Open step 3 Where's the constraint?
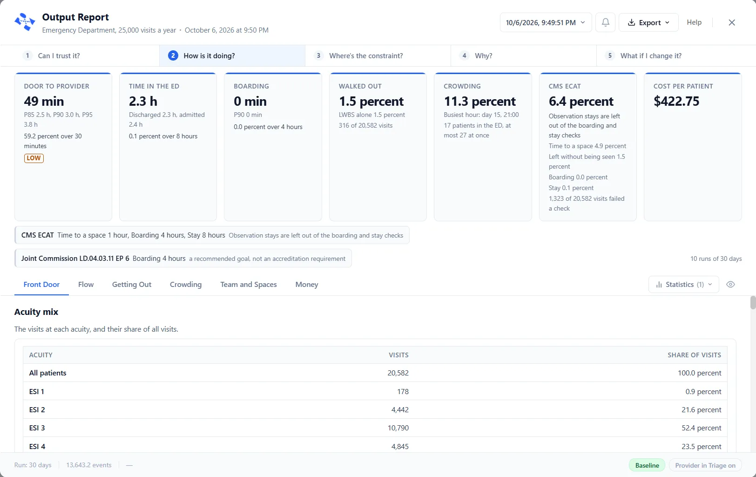This screenshot has width=756, height=477. click(378, 55)
